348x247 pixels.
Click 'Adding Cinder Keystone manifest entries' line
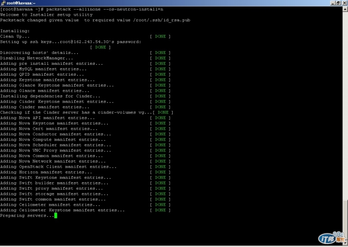point(57,102)
